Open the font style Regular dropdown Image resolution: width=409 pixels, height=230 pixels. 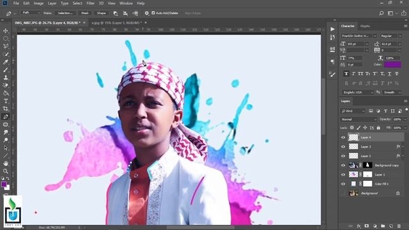click(390, 36)
